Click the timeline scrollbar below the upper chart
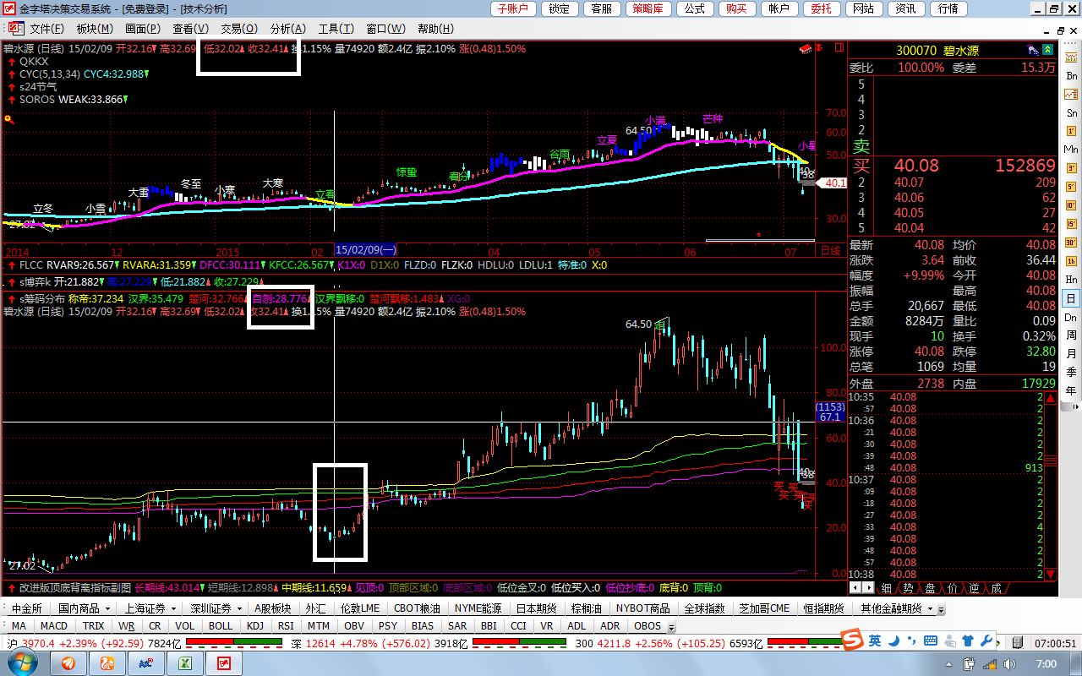Screen dimensions: 1082x676 click(x=759, y=241)
